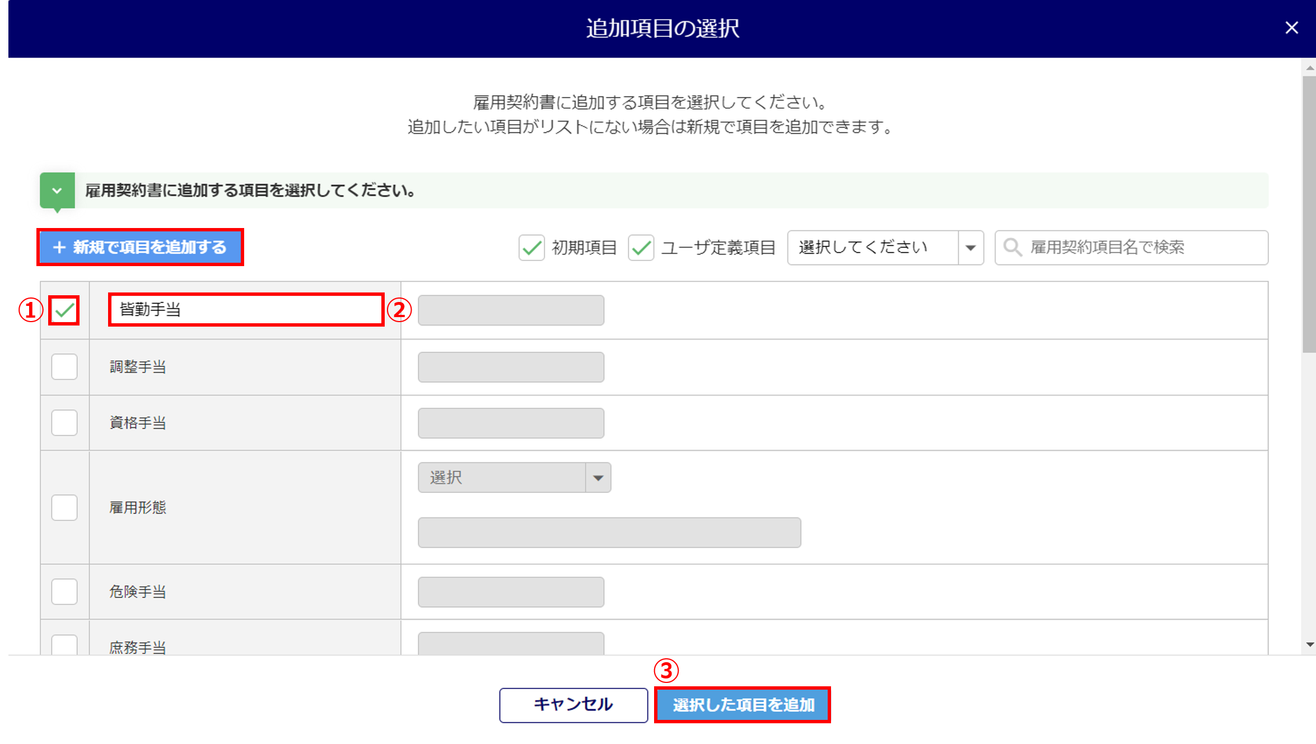
Task: Check the 資格手当 checkbox
Action: [64, 422]
